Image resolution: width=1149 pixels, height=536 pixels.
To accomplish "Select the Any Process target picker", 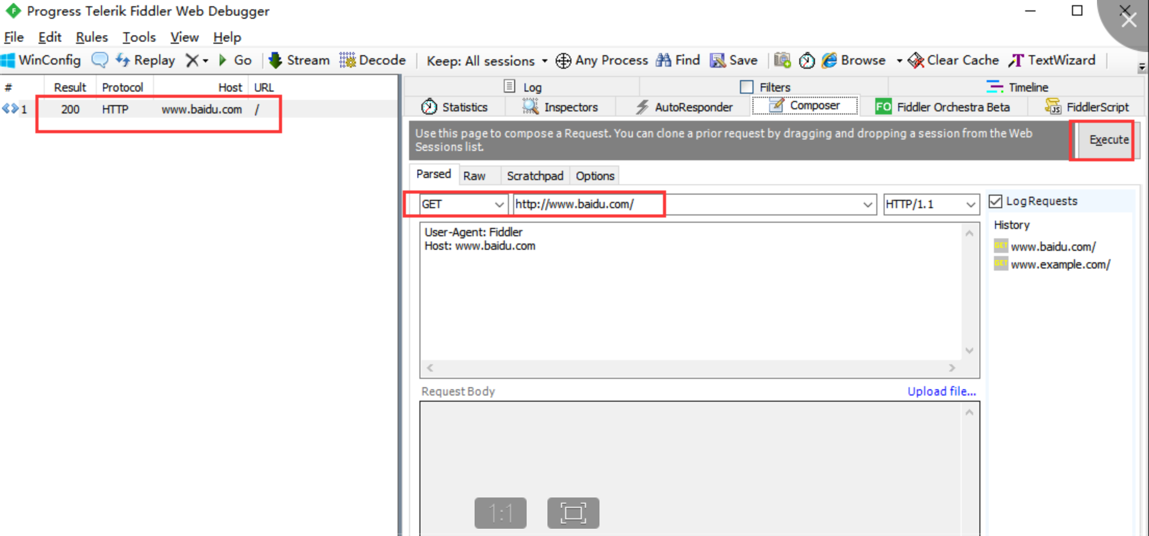I will pos(602,60).
